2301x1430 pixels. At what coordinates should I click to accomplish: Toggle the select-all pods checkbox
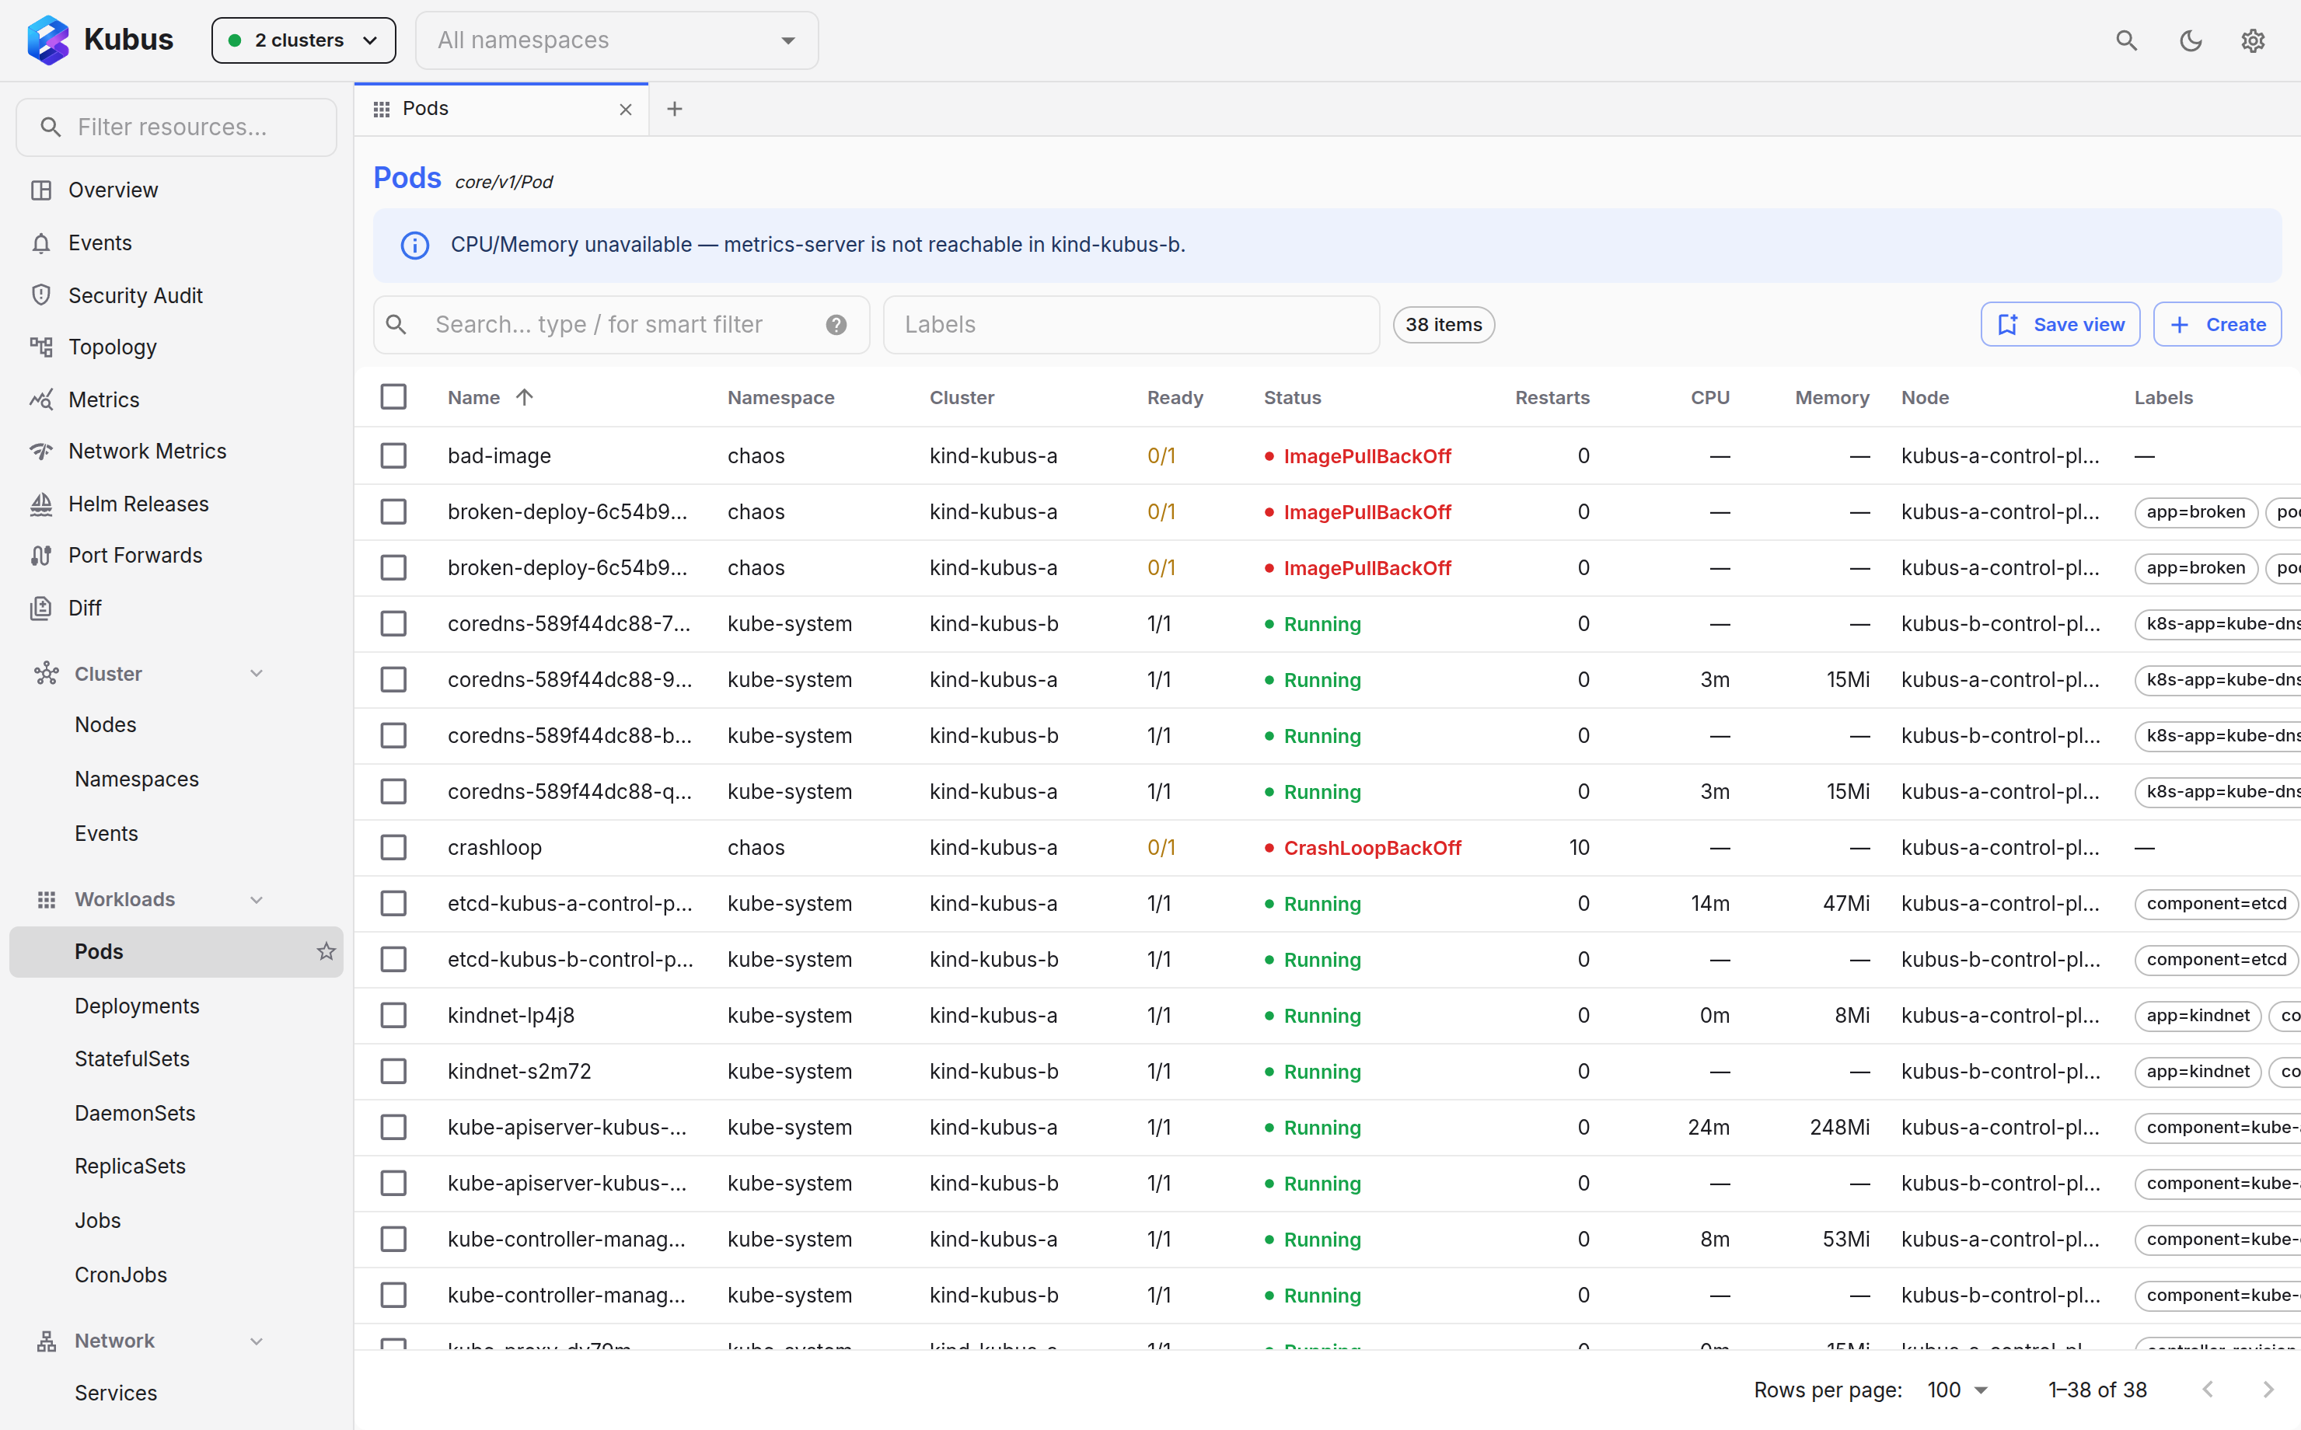point(393,397)
